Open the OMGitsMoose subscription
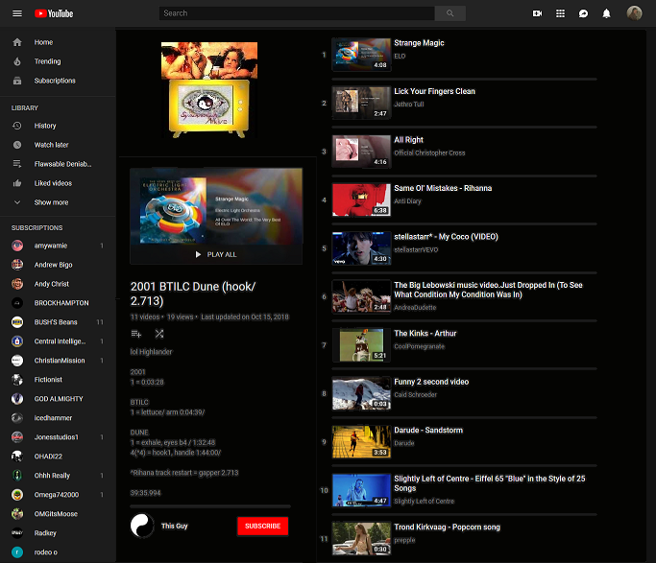656x563 pixels. pos(58,514)
